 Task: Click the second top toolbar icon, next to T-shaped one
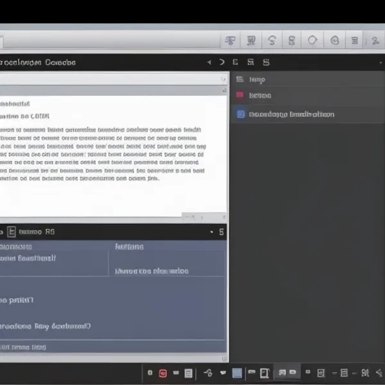pyautogui.click(x=251, y=40)
